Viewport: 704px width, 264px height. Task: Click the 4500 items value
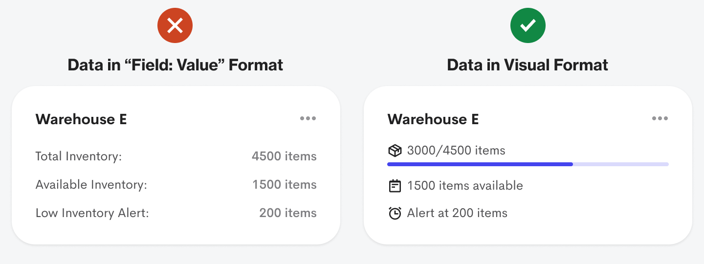pos(284,156)
